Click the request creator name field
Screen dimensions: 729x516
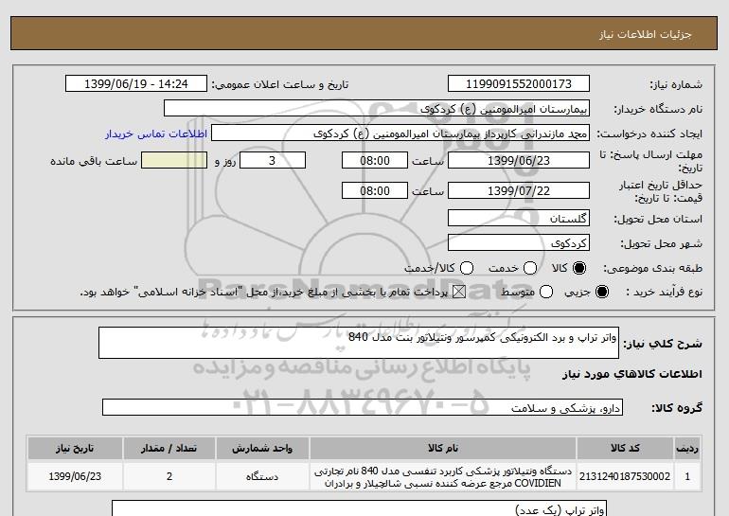[x=400, y=133]
